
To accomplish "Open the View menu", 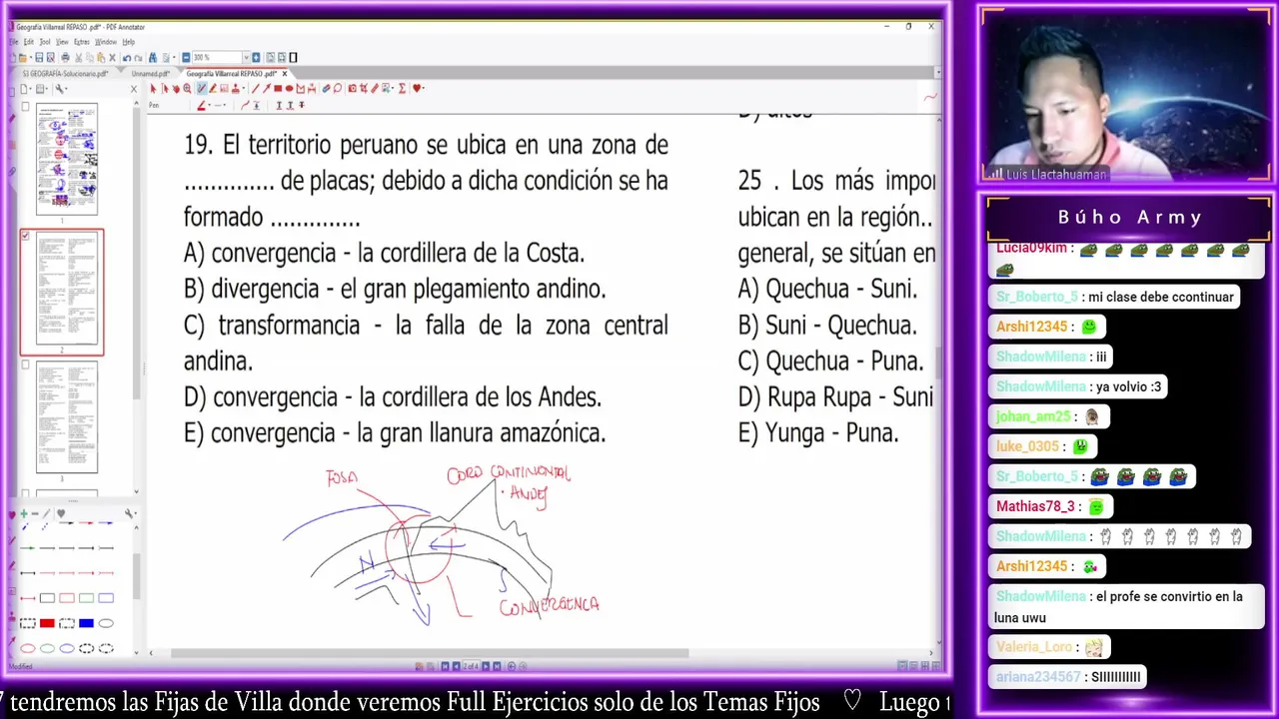I will point(62,42).
